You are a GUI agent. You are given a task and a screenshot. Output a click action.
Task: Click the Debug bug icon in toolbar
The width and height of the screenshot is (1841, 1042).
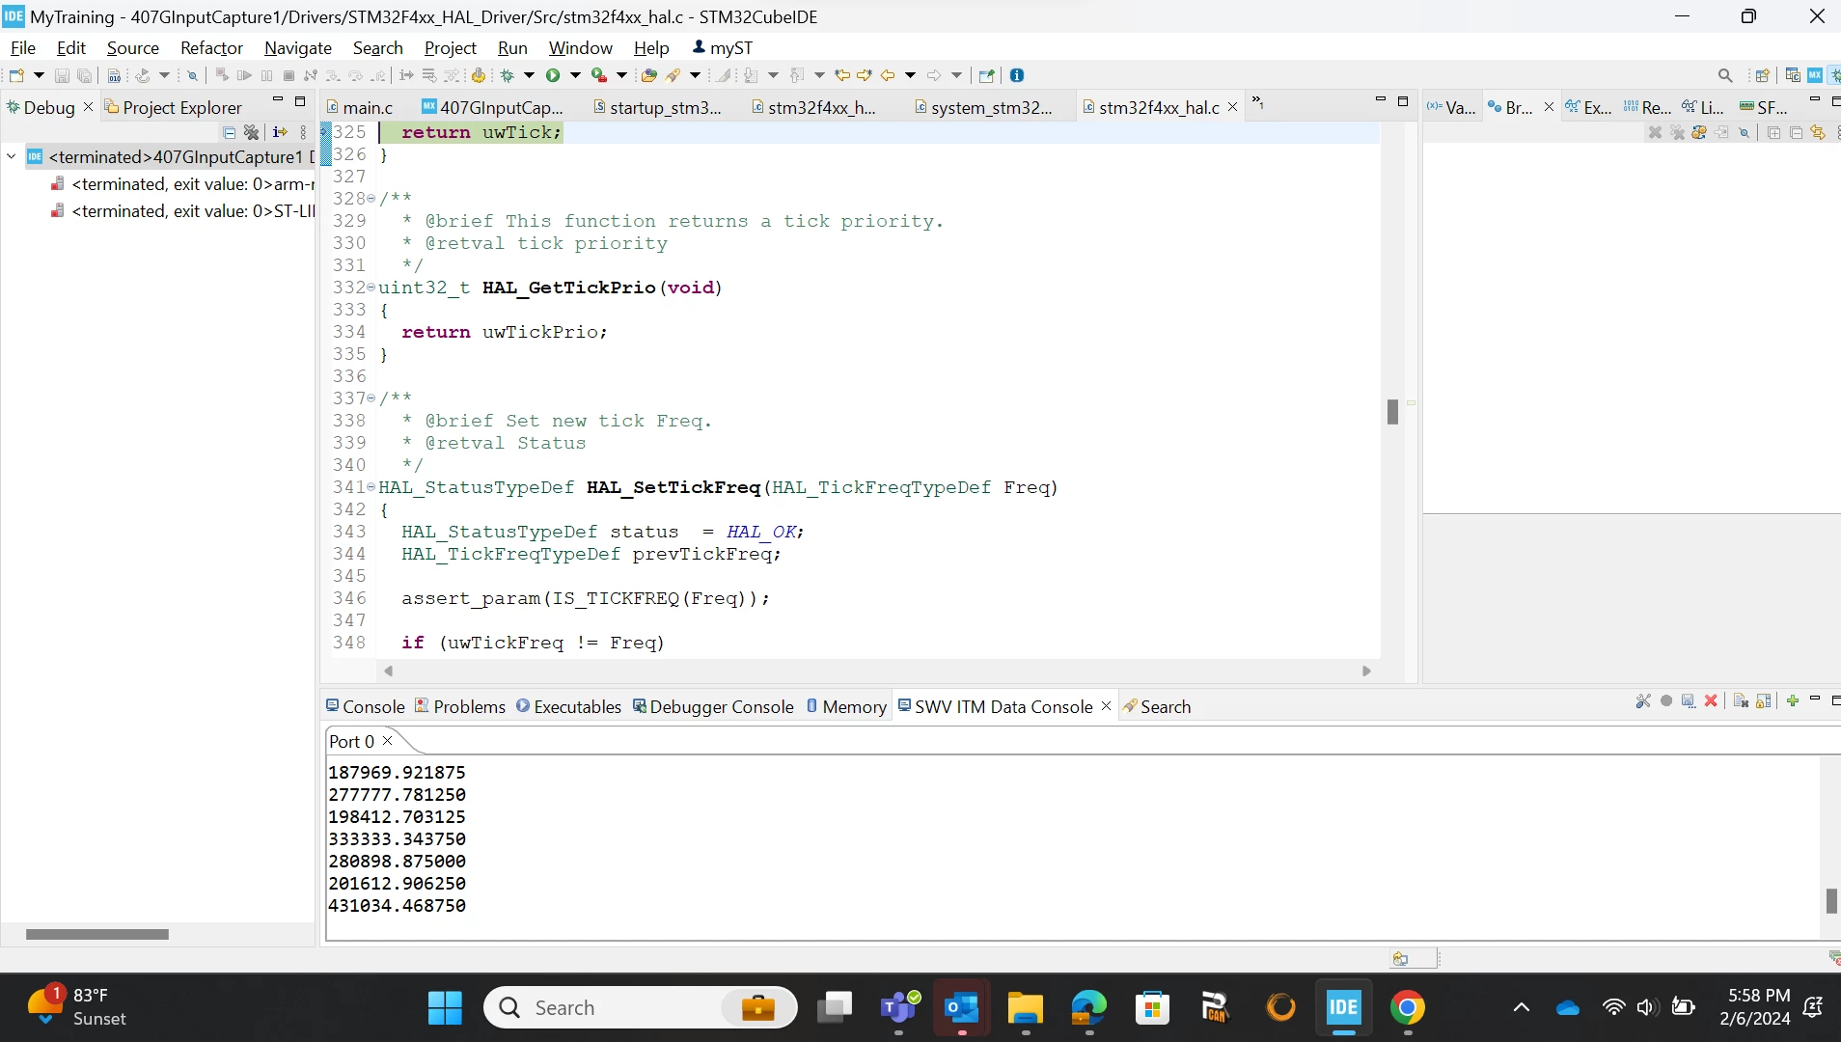pos(508,75)
